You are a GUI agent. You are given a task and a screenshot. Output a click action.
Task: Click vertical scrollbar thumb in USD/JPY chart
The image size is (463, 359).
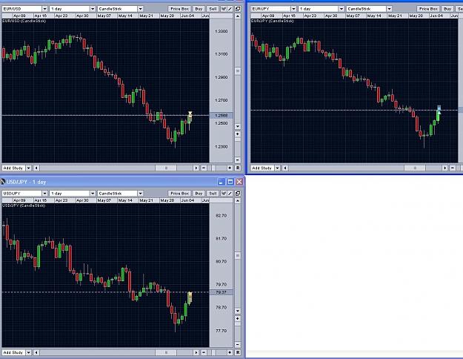[238, 255]
